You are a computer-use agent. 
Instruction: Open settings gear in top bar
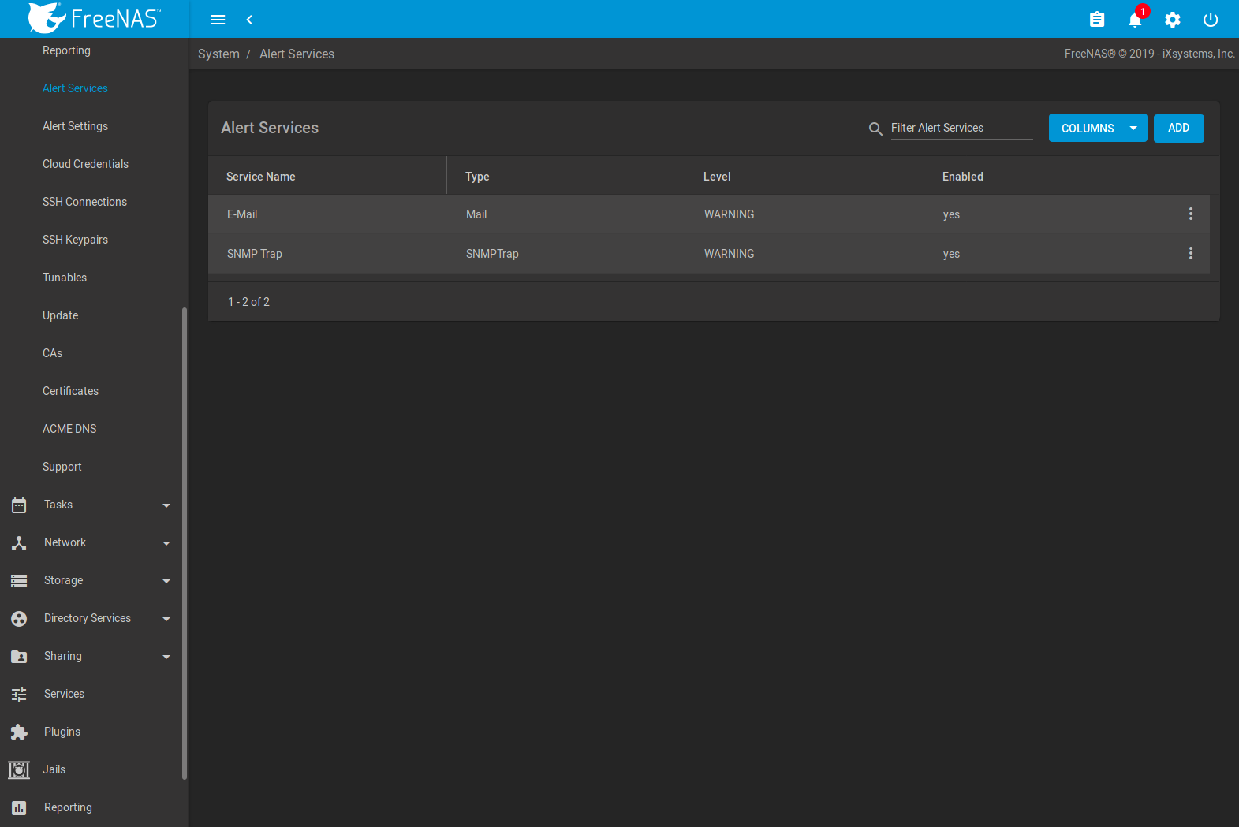pos(1173,20)
